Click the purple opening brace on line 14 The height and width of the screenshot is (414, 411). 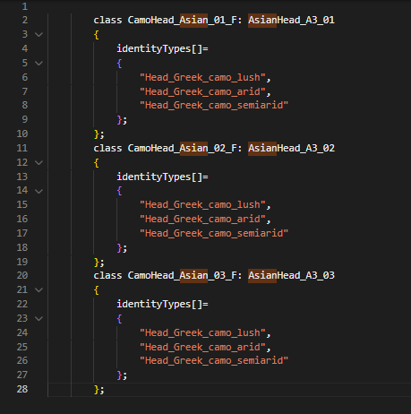click(x=119, y=191)
